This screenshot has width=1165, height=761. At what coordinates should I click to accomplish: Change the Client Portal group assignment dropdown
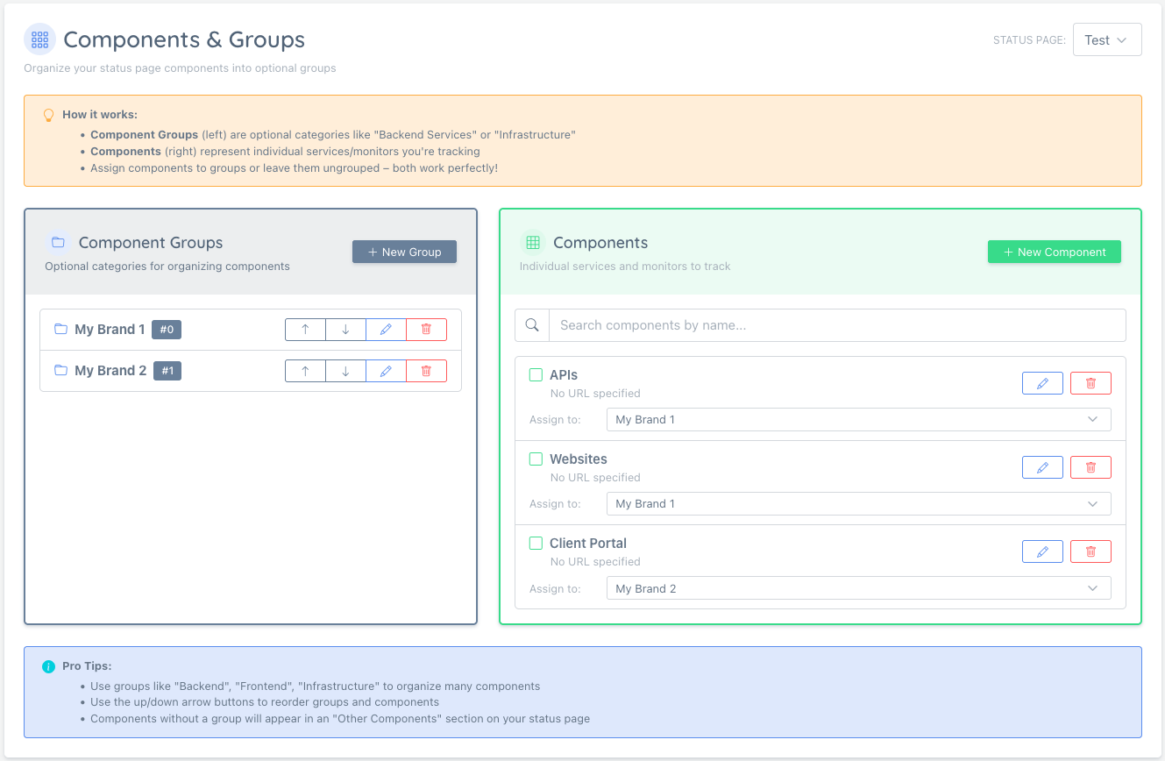point(857,588)
